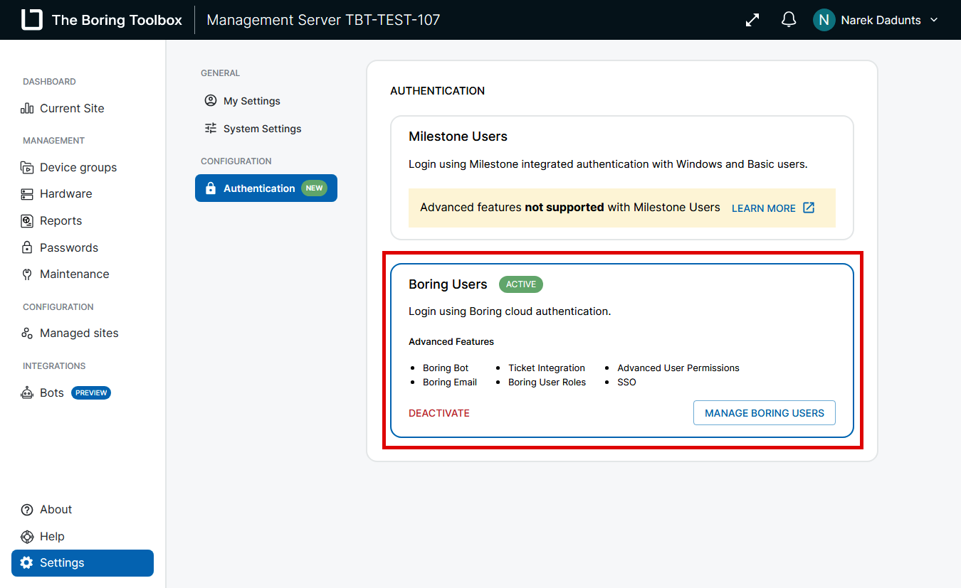
Task: Open Managed sites configuration
Action: pos(78,333)
